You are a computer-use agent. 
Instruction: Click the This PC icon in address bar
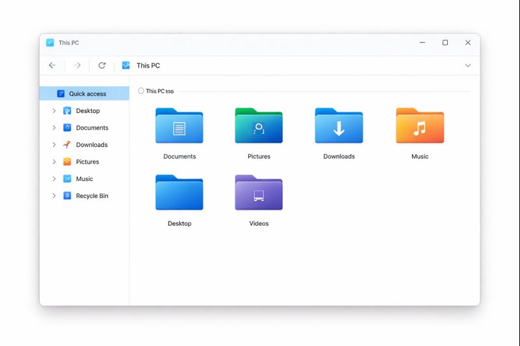(x=125, y=65)
